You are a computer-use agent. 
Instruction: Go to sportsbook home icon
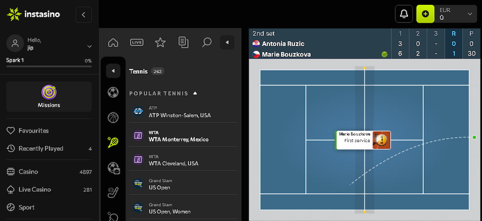click(x=113, y=42)
